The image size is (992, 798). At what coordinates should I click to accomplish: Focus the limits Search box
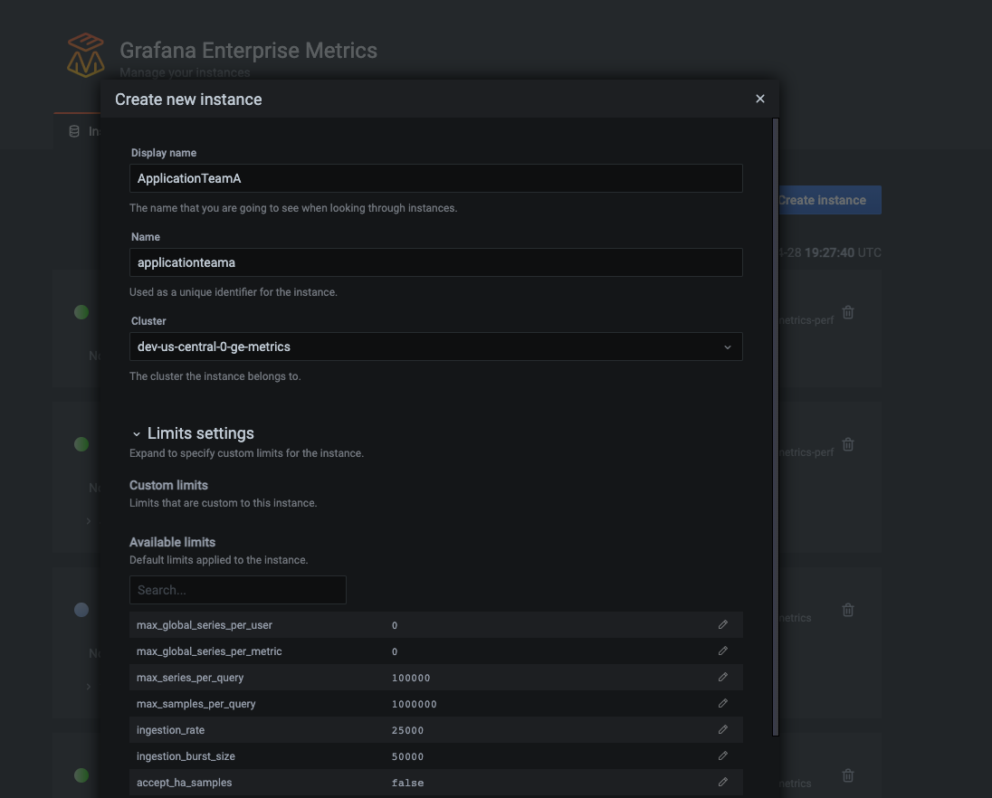click(237, 590)
